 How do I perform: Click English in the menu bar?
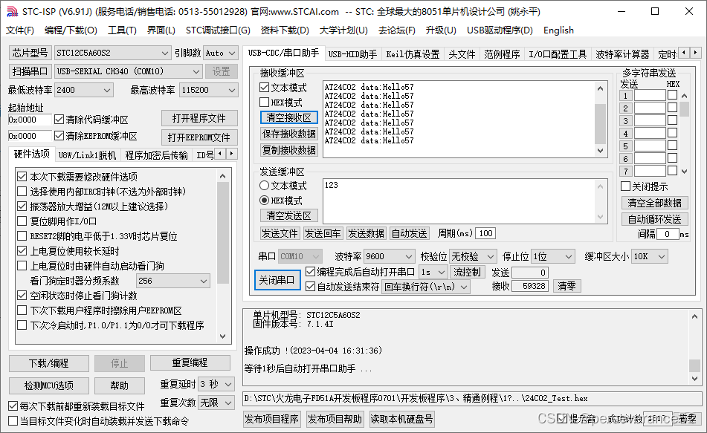(558, 30)
